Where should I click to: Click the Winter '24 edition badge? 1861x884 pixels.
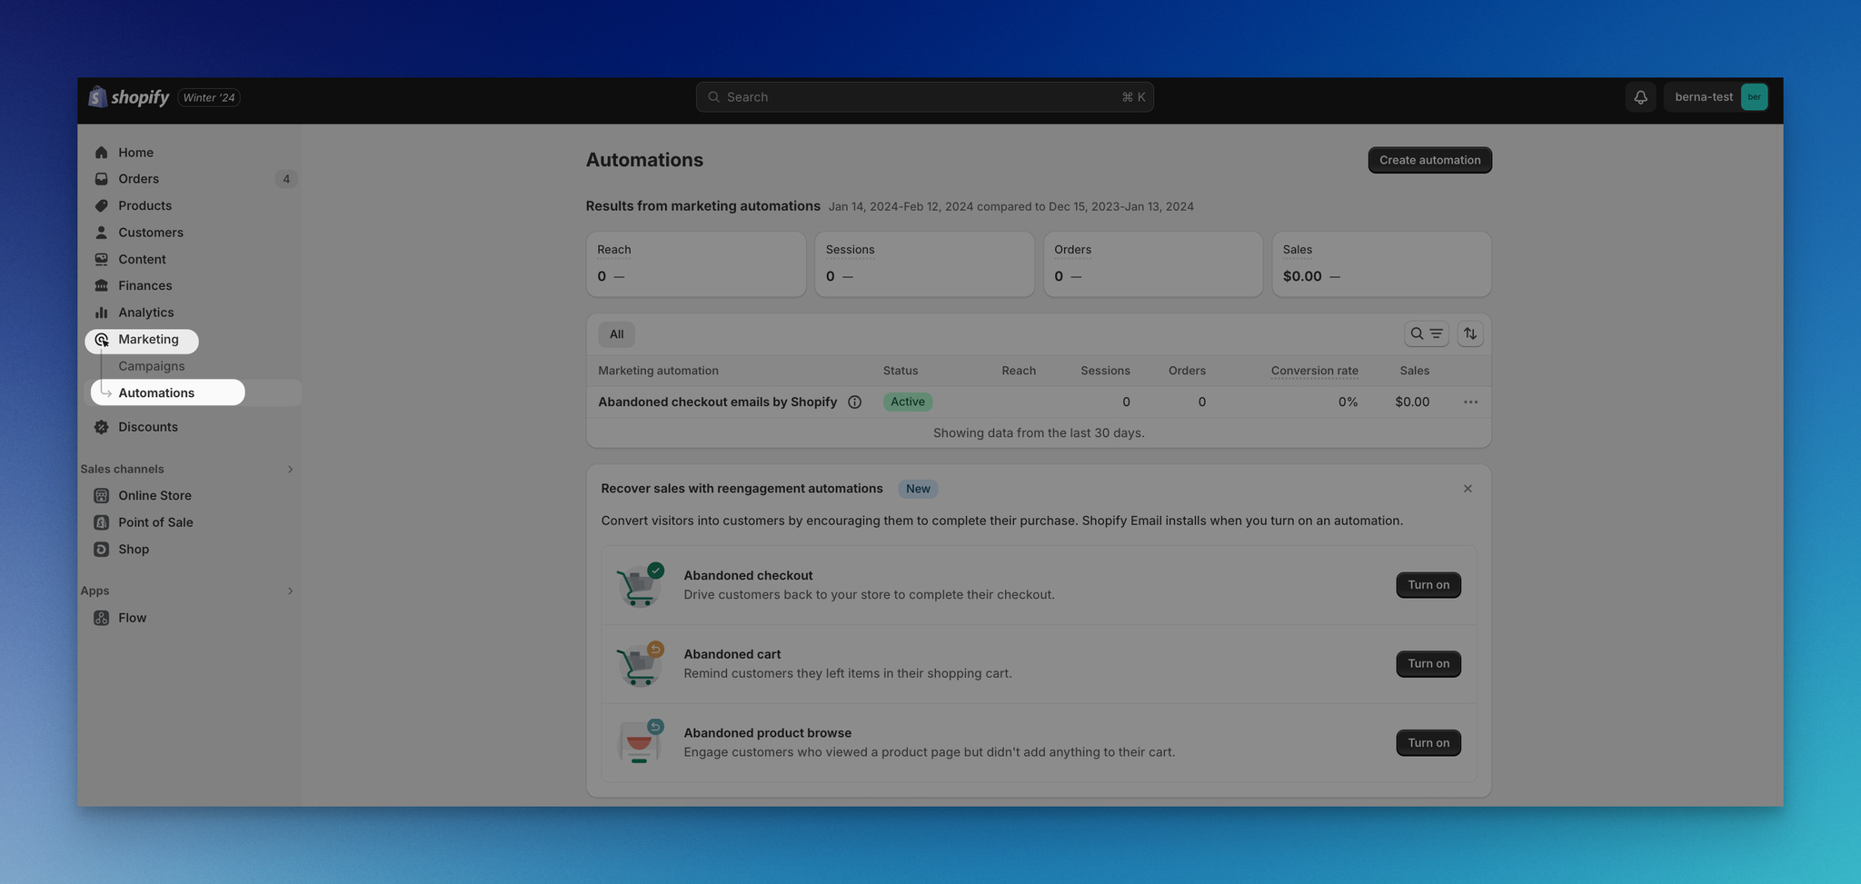(x=208, y=97)
